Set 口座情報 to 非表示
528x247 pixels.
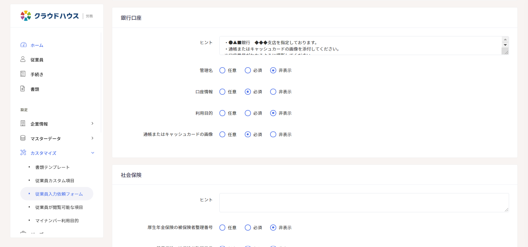(273, 92)
